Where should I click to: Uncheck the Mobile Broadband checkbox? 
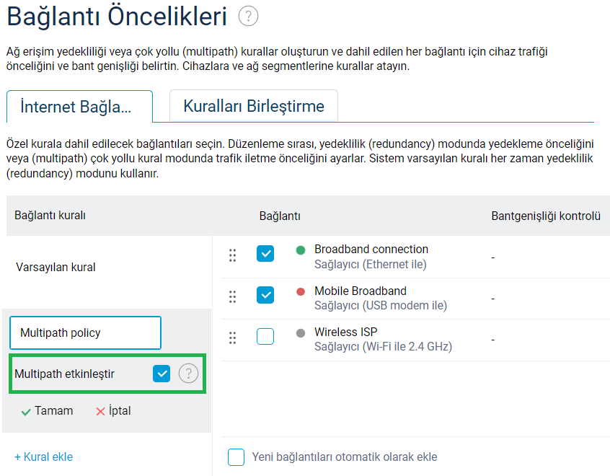click(265, 295)
